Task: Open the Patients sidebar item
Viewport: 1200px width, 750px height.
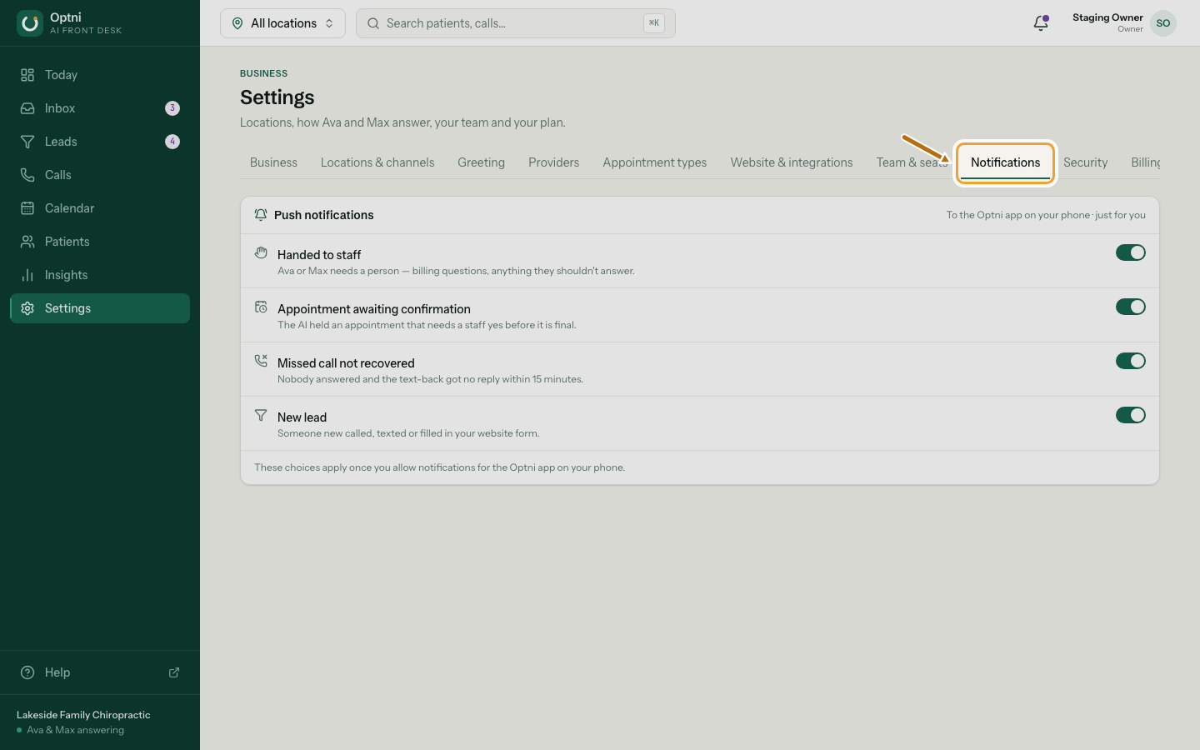Action: (x=100, y=242)
